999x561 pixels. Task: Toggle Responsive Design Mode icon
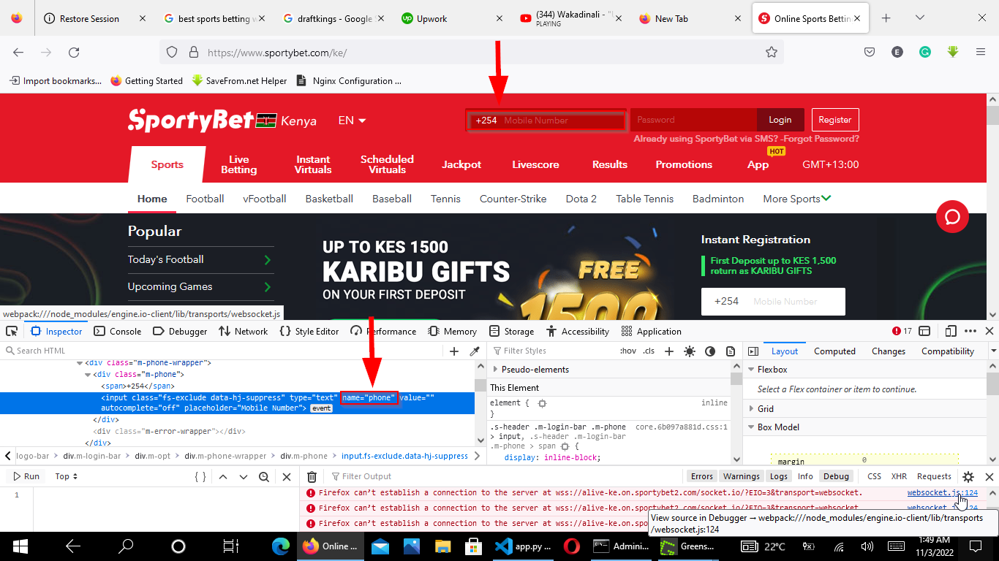point(950,331)
